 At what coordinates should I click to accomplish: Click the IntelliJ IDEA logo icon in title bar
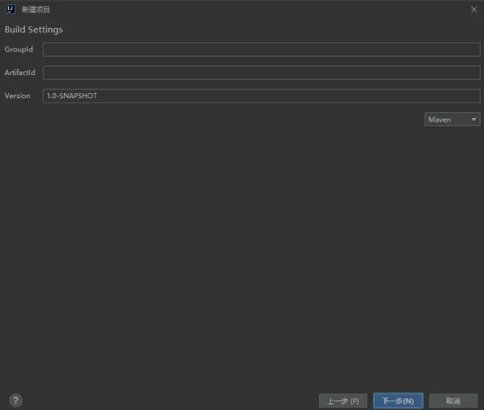10,10
